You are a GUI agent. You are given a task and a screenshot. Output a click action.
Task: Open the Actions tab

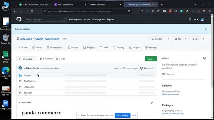click(73, 47)
